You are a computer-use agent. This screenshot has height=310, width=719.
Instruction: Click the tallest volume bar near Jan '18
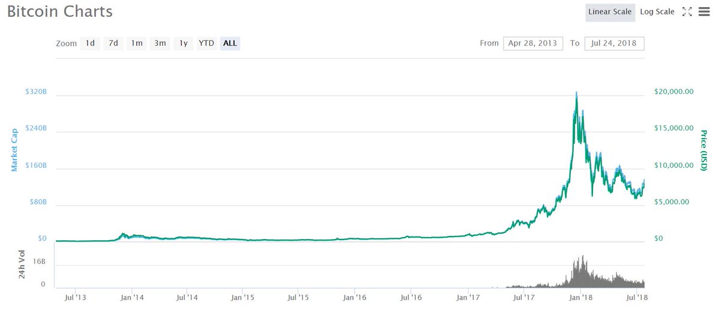coord(582,272)
